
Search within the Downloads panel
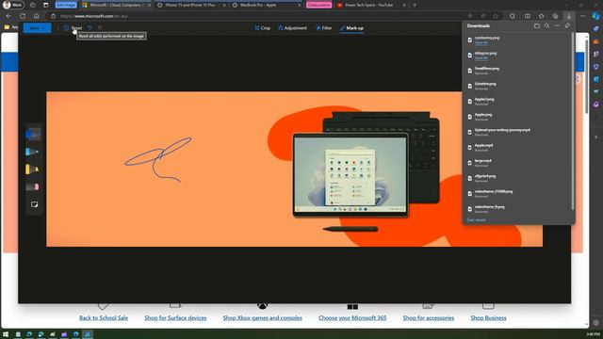546,25
